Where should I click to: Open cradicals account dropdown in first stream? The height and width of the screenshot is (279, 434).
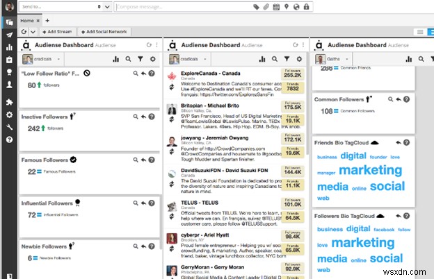coord(58,59)
